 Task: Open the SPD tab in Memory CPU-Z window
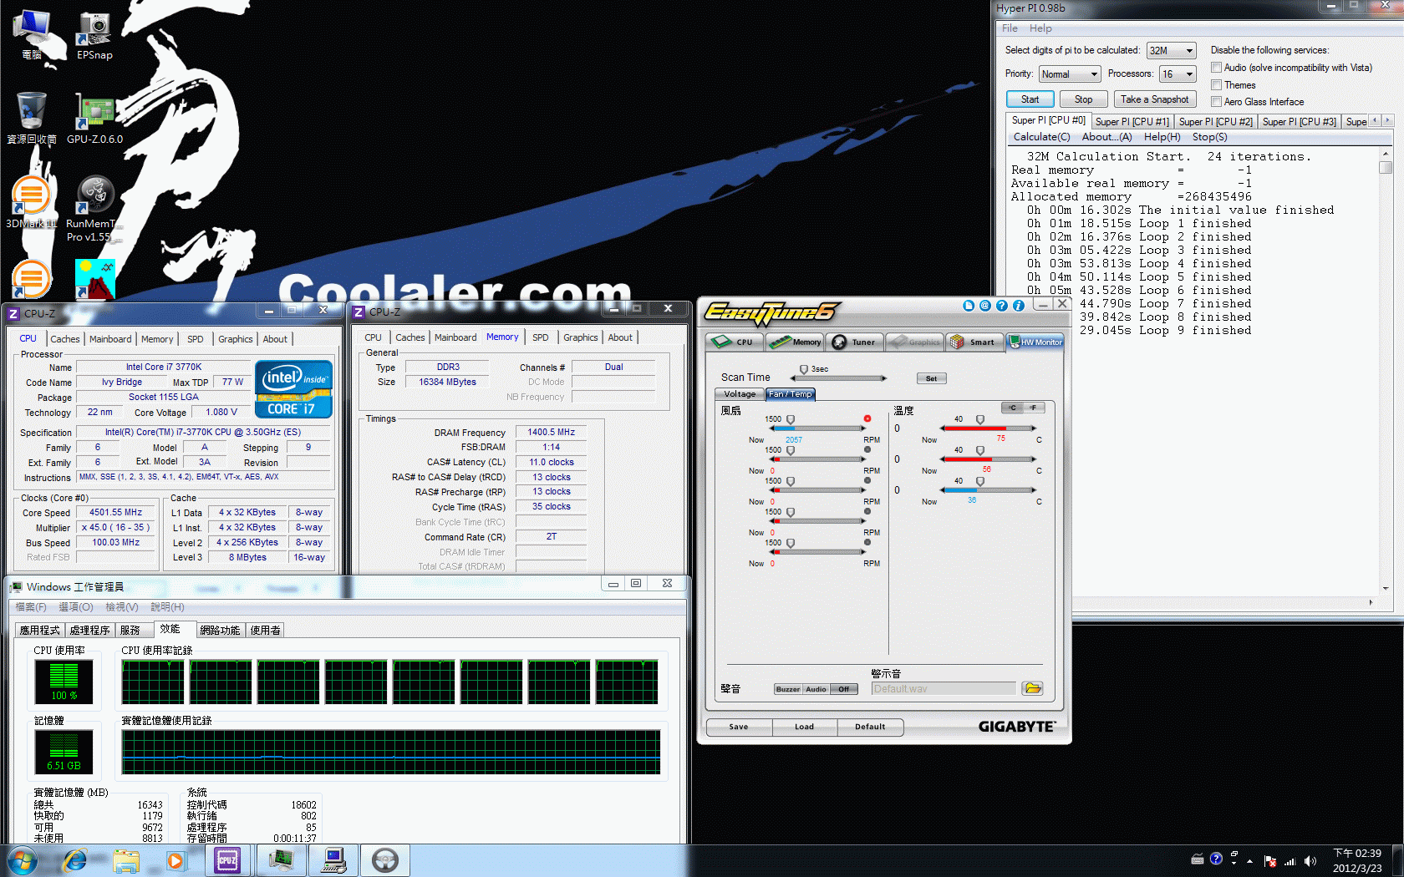point(541,337)
